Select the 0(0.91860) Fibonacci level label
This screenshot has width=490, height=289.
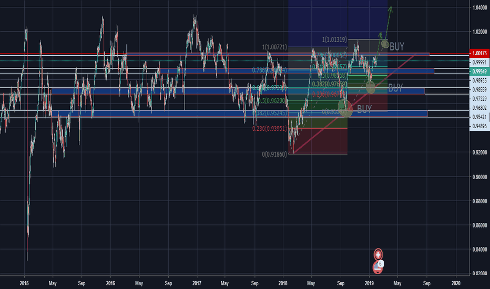[274, 154]
